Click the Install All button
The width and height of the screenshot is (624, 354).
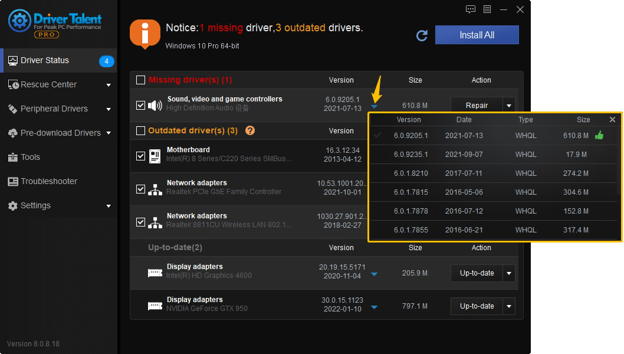(x=477, y=35)
